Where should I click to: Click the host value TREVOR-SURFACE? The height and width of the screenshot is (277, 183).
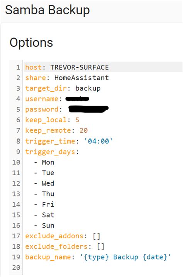click(x=80, y=67)
